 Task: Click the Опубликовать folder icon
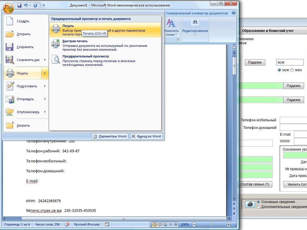[10, 112]
